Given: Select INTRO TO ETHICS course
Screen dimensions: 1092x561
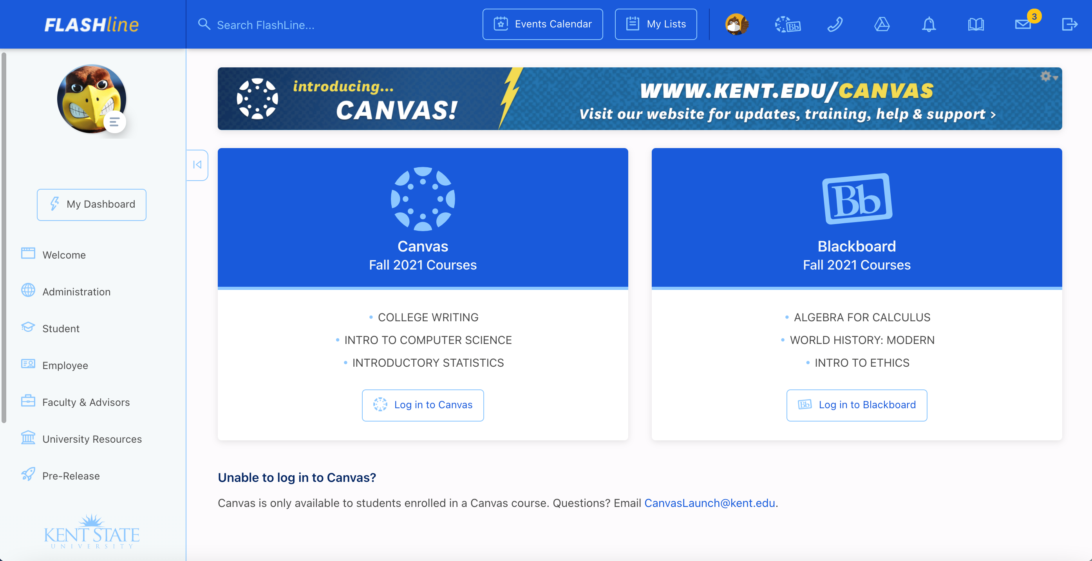Looking at the screenshot, I should click(862, 363).
